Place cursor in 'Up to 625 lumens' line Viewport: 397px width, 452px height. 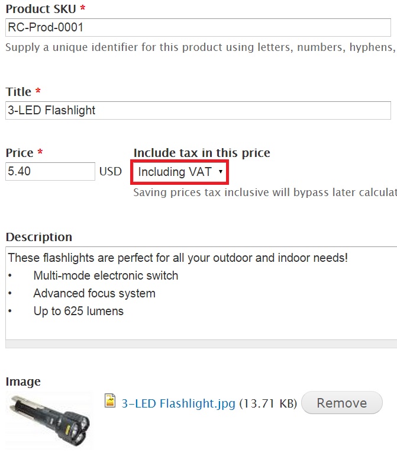(x=78, y=312)
